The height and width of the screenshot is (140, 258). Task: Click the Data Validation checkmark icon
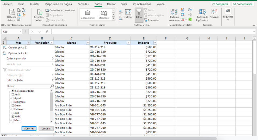pyautogui.click(x=182, y=19)
